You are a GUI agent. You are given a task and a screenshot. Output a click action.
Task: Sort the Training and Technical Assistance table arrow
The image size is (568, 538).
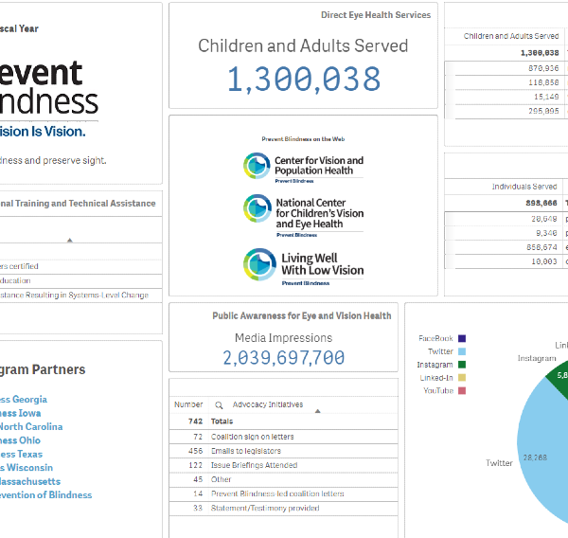pyautogui.click(x=70, y=240)
